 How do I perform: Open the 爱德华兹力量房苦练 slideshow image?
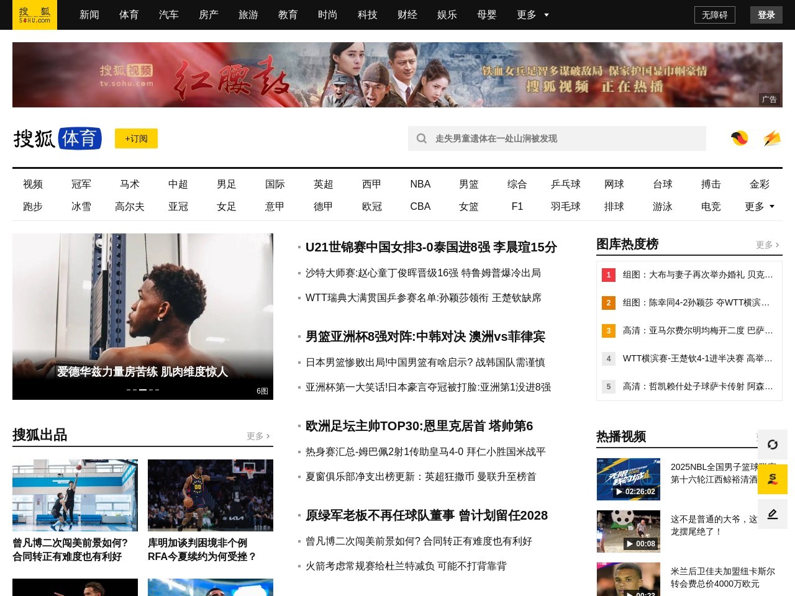pyautogui.click(x=143, y=317)
